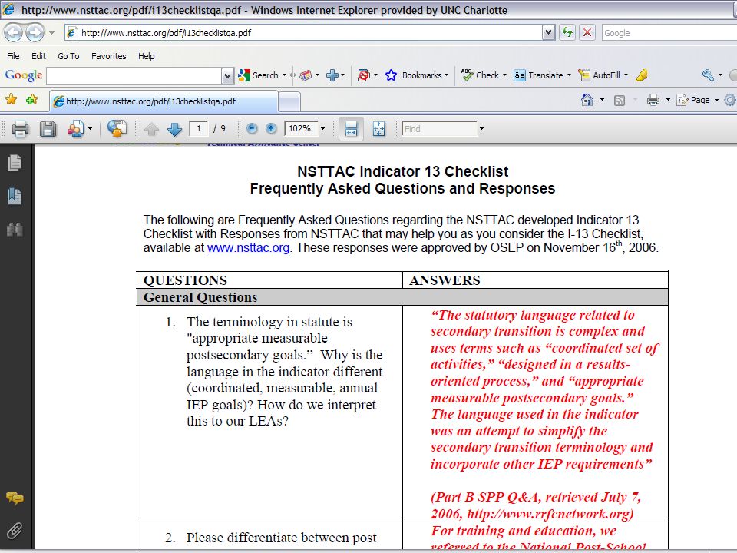
Task: Click the PDF zoom percentage field
Action: 301,128
